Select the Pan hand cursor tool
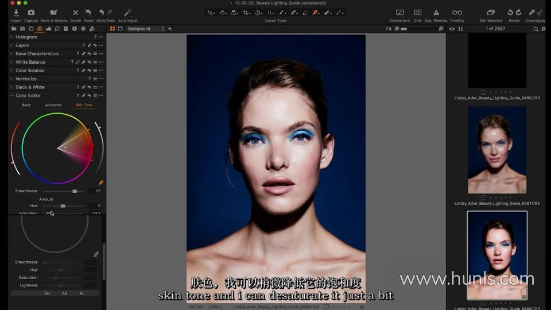Image resolution: width=551 pixels, height=310 pixels. [223, 13]
